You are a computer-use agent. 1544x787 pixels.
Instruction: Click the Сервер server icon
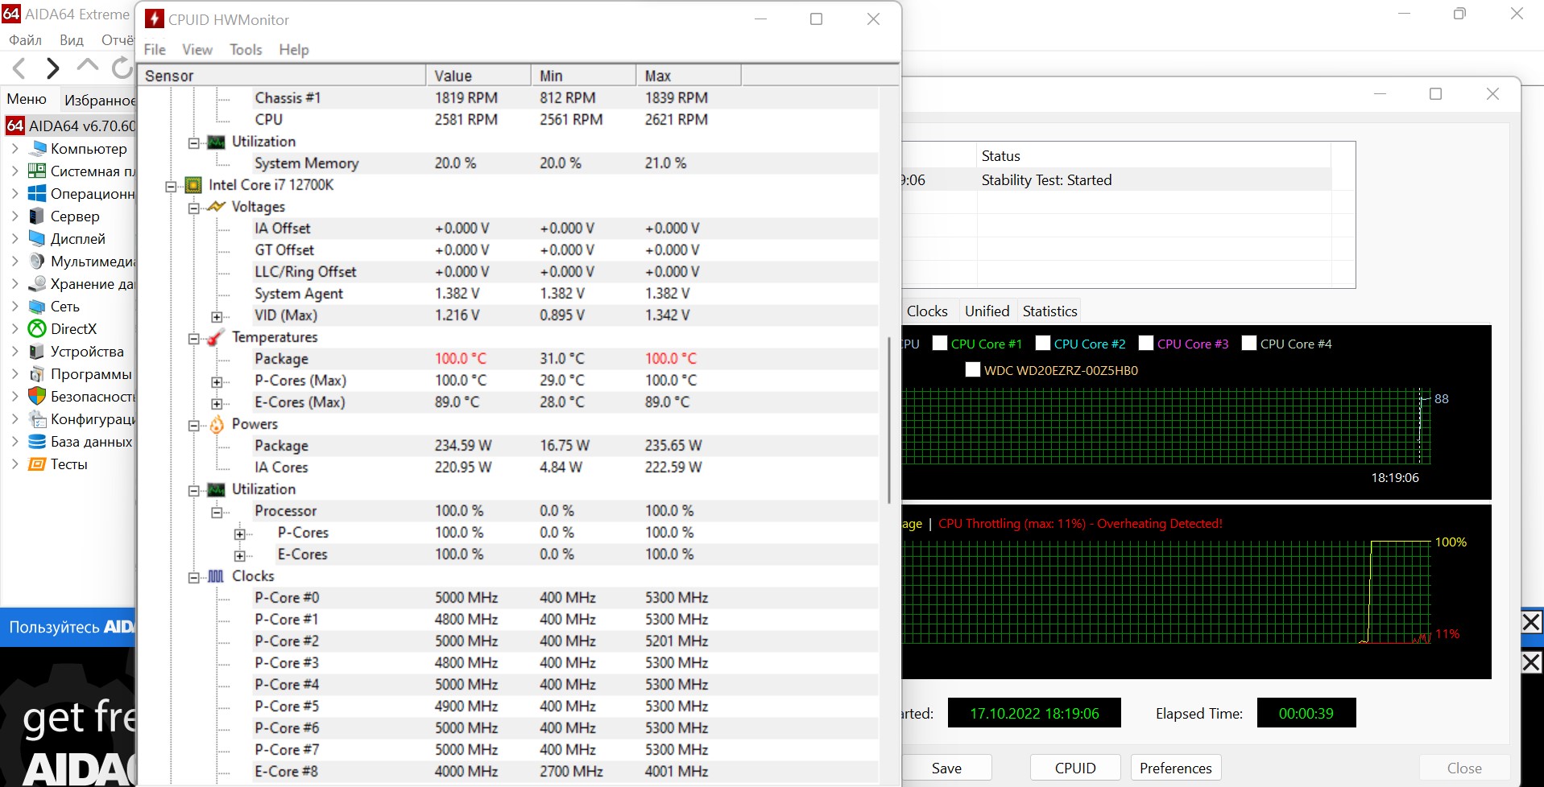[37, 216]
